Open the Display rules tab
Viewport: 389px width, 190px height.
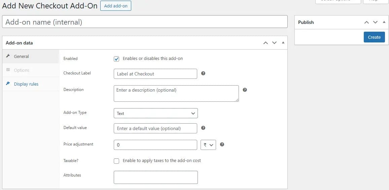point(31,84)
